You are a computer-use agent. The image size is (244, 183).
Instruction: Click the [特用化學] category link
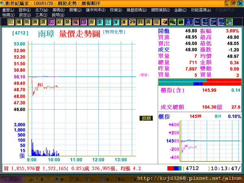tap(114, 32)
